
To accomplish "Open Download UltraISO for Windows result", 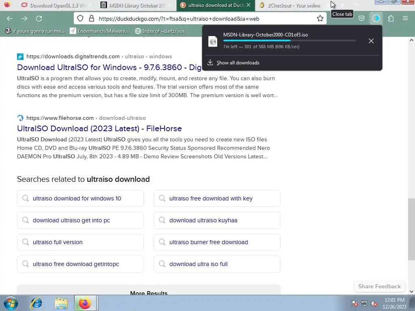I will tap(109, 67).
